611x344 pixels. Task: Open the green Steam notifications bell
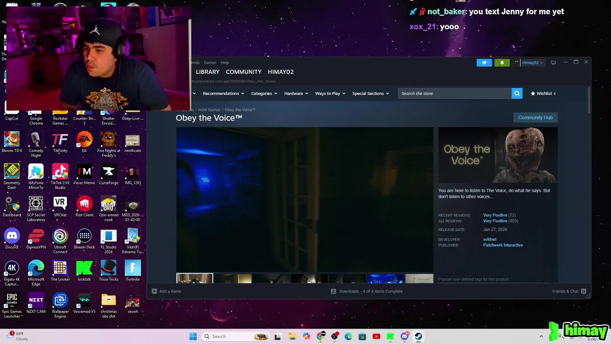[502, 63]
